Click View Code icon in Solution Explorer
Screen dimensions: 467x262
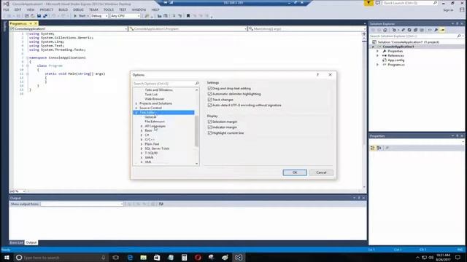point(430,30)
